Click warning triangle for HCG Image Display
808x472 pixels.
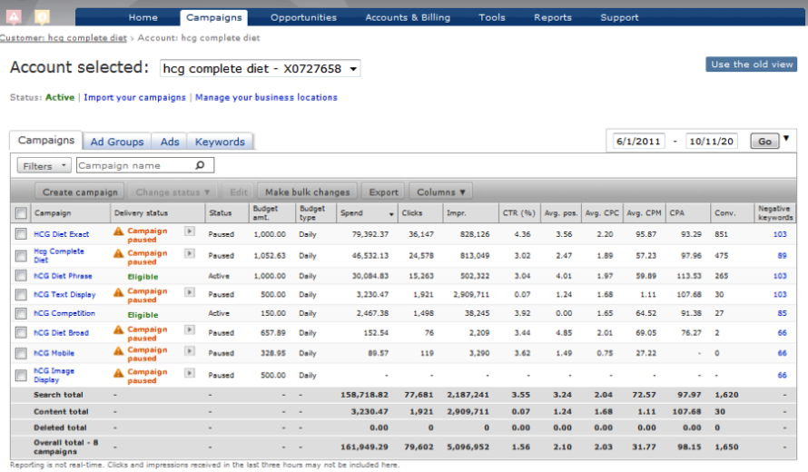pyautogui.click(x=119, y=372)
